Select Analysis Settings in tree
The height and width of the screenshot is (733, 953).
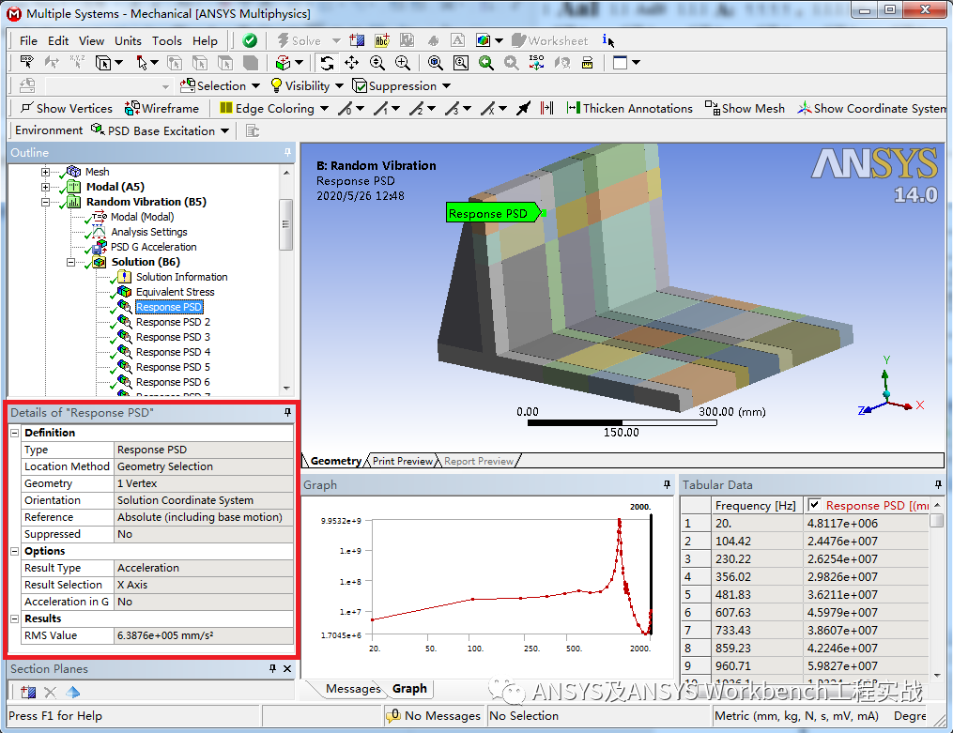pos(149,232)
